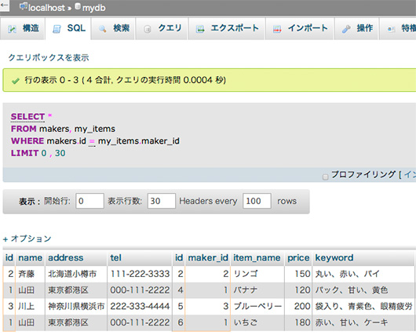Sort by the keyword column header
Viewport: 416px width, 335px height.
point(334,258)
